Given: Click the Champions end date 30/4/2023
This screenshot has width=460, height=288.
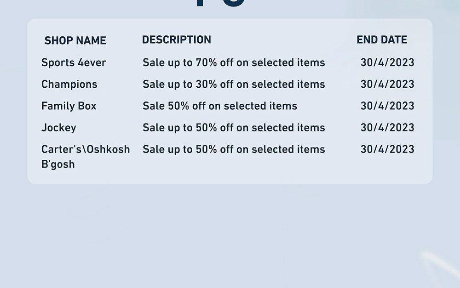Looking at the screenshot, I should tap(387, 84).
